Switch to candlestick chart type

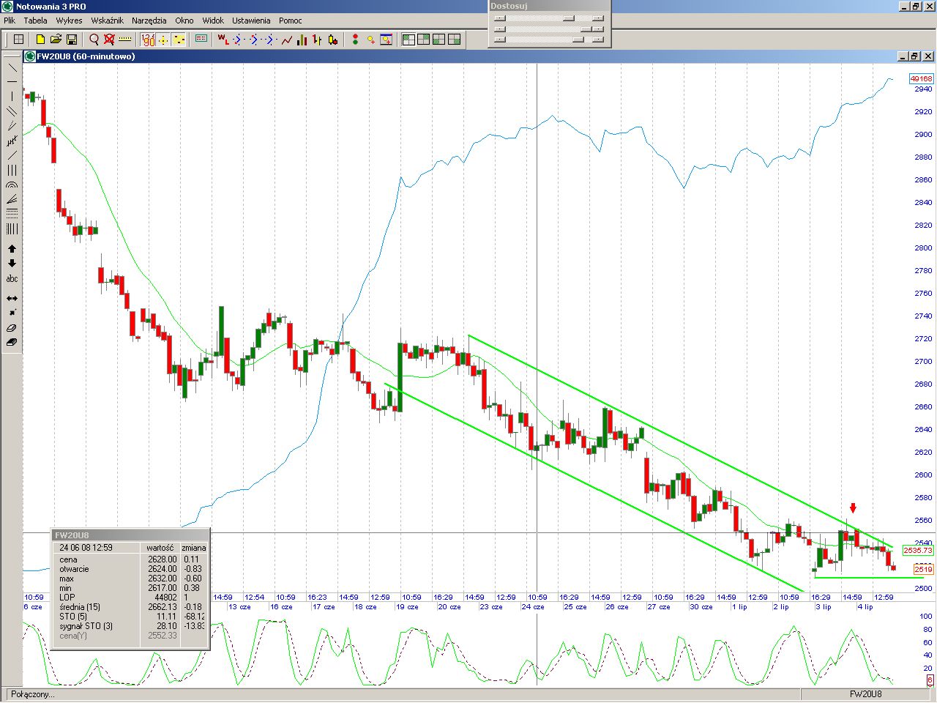(333, 40)
